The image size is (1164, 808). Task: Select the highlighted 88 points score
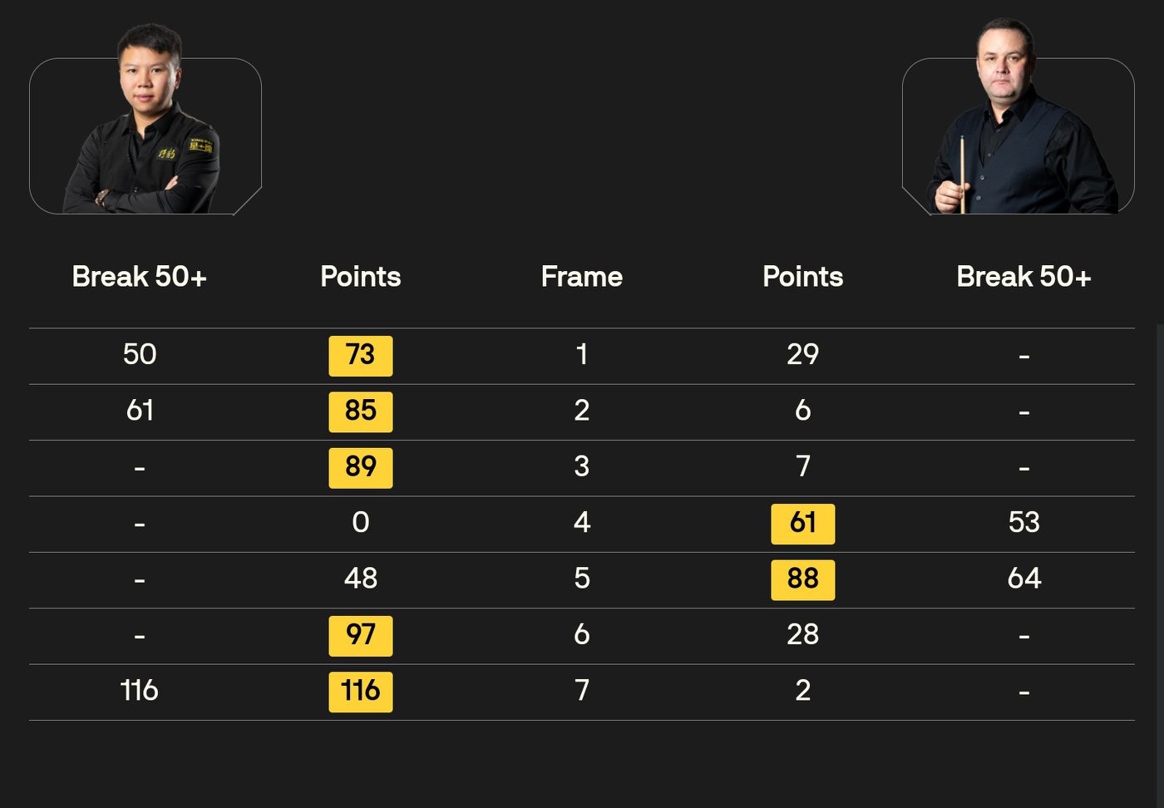pos(802,579)
